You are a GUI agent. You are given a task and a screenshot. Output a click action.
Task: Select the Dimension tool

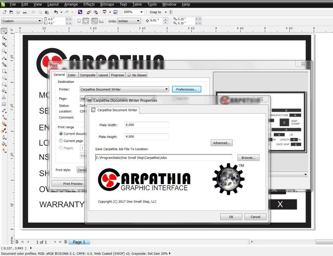[4, 111]
